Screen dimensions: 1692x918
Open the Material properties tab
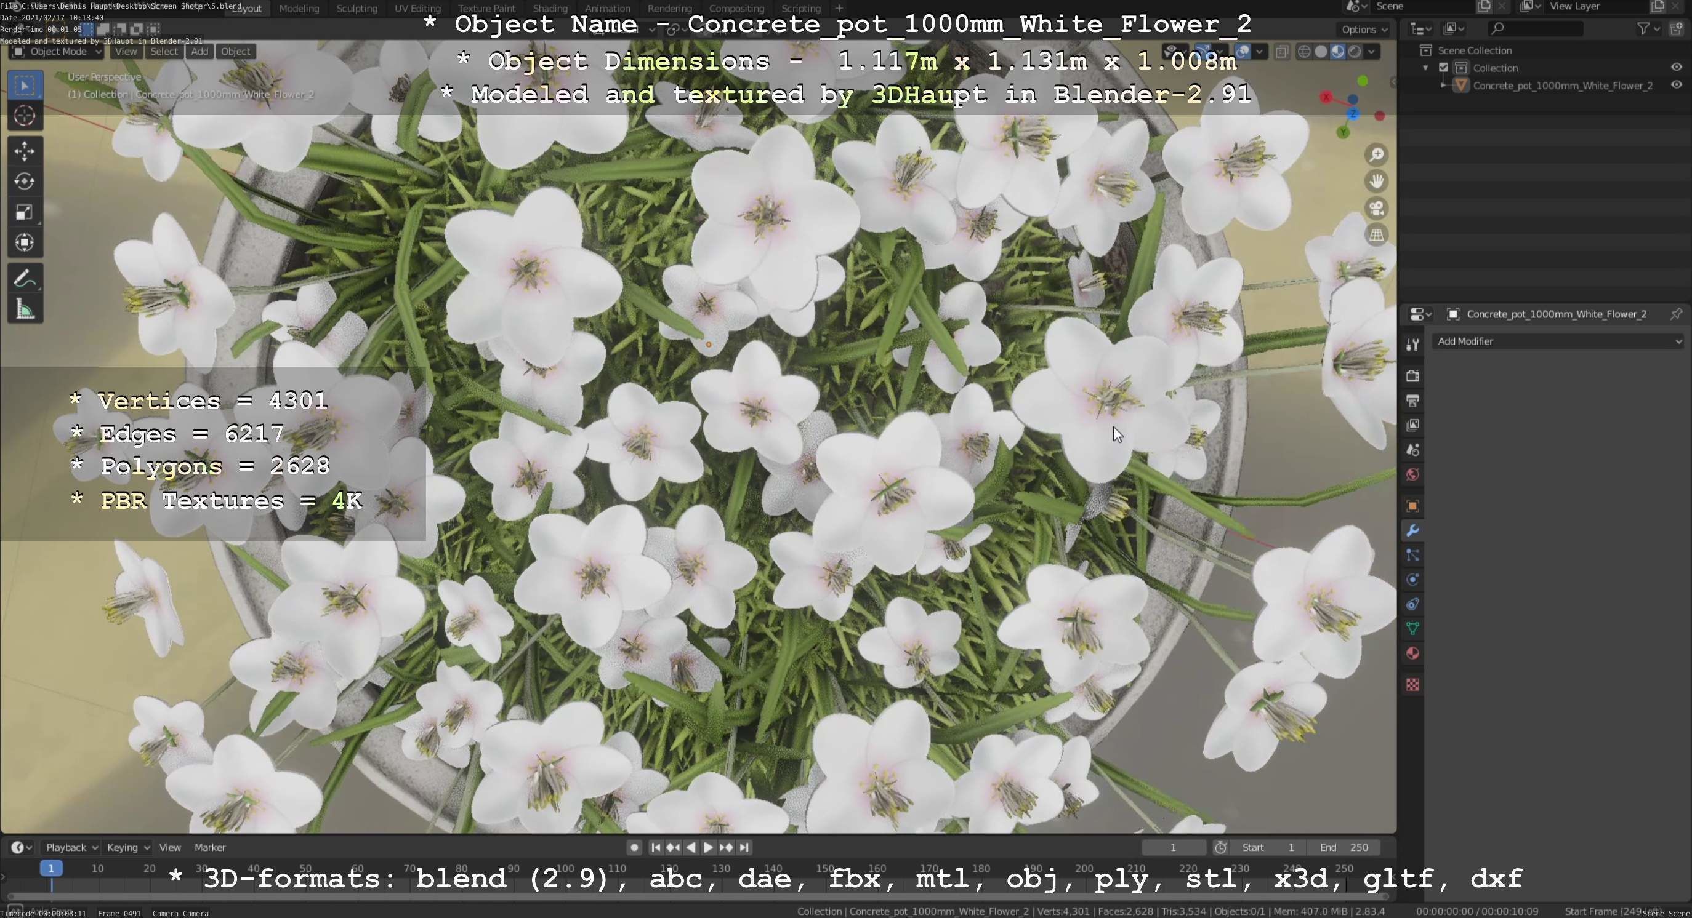[x=1413, y=653]
